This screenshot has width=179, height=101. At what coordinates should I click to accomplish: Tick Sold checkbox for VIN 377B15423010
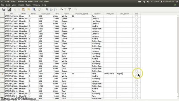[136, 41]
